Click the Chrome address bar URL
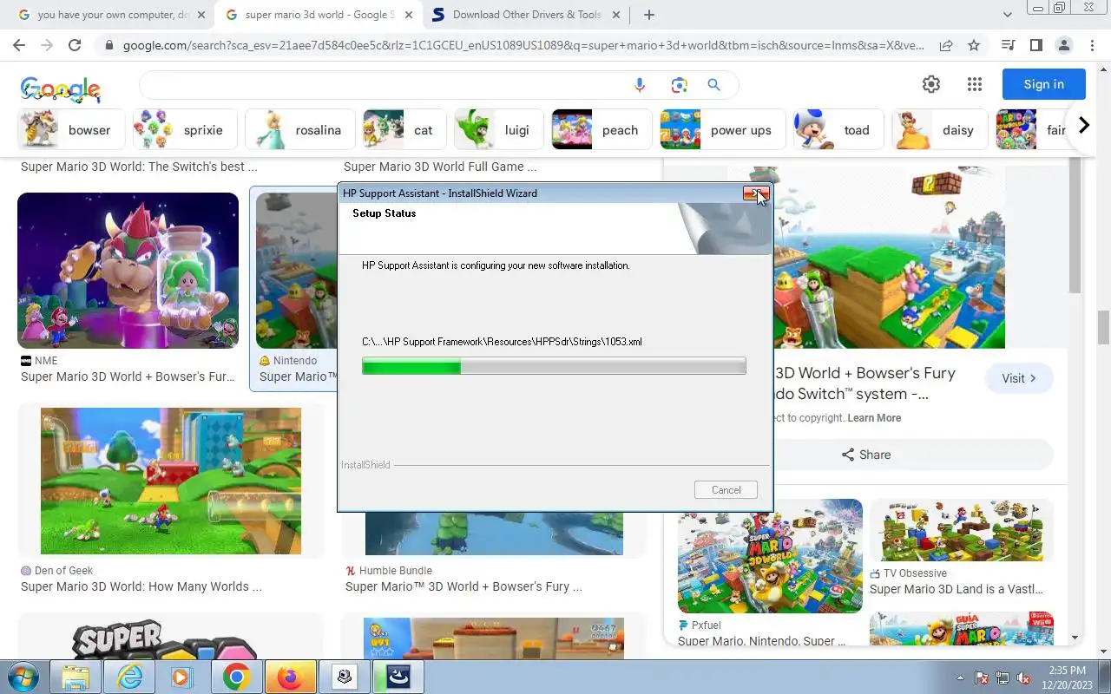This screenshot has height=694, width=1111. point(523,45)
